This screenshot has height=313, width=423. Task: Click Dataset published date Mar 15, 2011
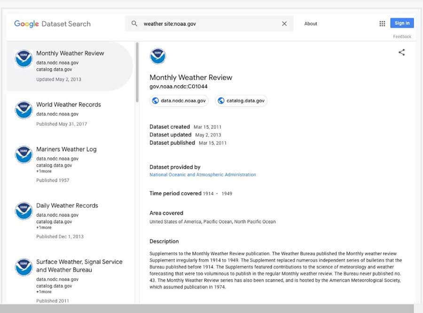tap(212, 143)
